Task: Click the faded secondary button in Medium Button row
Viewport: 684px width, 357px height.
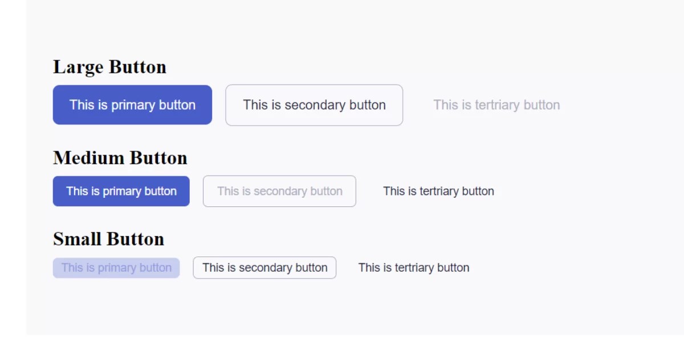Action: tap(279, 191)
